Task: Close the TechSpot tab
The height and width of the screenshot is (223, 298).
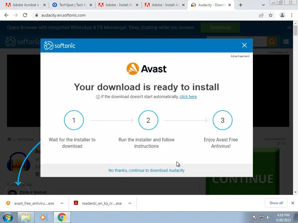Action: pyautogui.click(x=91, y=5)
